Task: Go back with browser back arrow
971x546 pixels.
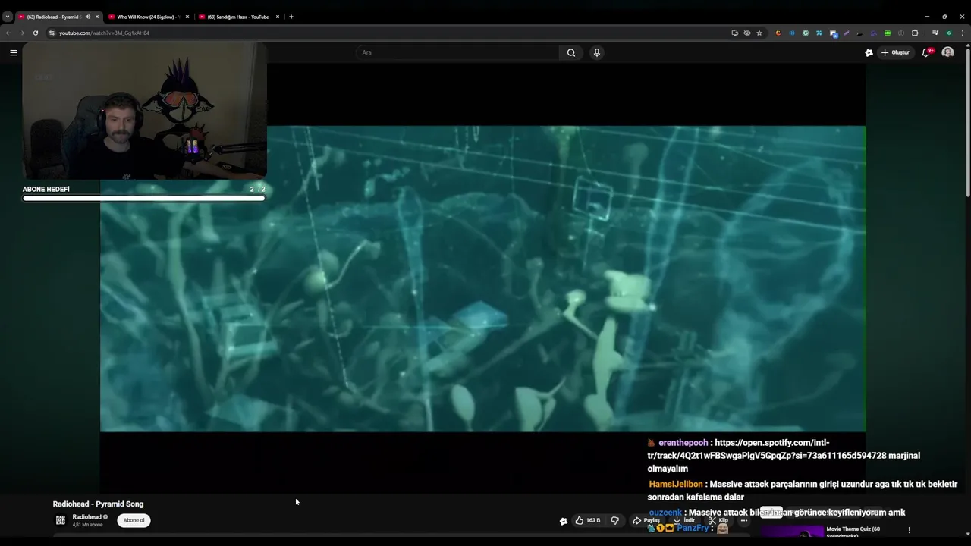Action: point(8,33)
